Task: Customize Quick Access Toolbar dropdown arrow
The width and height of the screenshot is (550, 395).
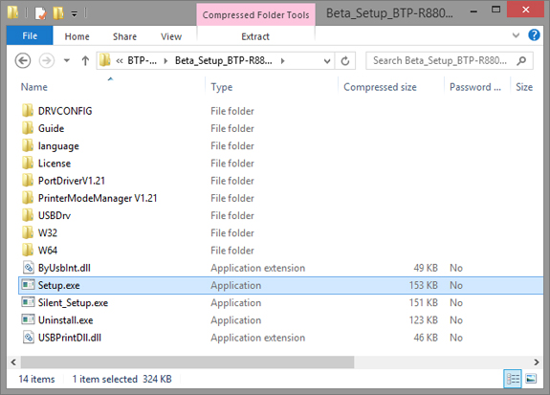Action: (x=75, y=14)
